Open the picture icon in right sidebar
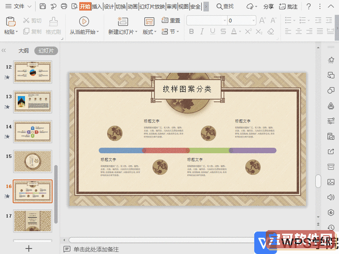The width and height of the screenshot is (339, 254). click(331, 182)
